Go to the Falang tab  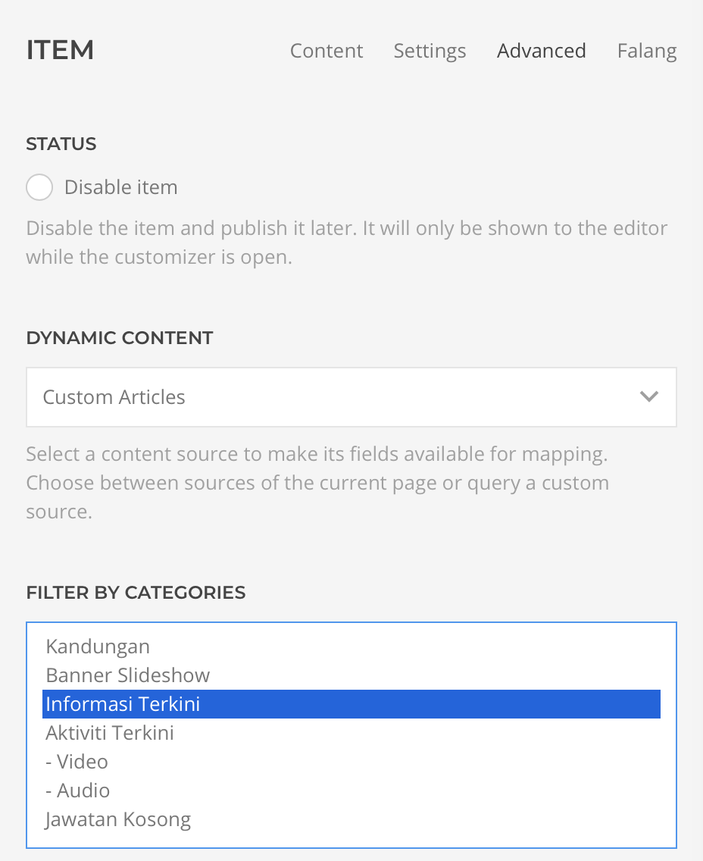pyautogui.click(x=646, y=51)
